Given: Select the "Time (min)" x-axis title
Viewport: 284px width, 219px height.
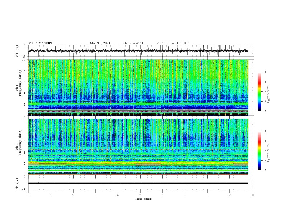Looking at the screenshot, I should point(143,199).
